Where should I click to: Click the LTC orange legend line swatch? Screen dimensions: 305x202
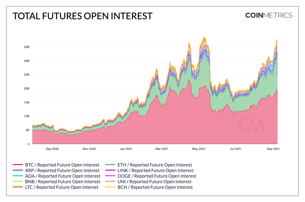click(x=18, y=187)
